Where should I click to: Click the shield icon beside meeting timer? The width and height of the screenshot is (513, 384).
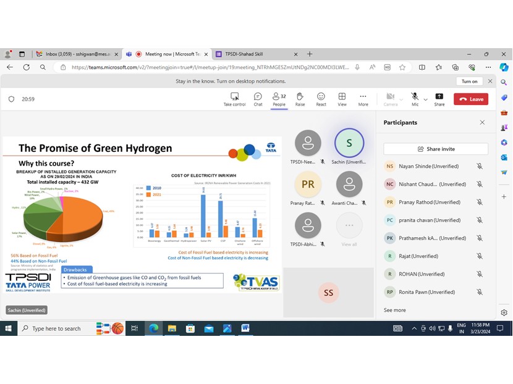click(11, 99)
